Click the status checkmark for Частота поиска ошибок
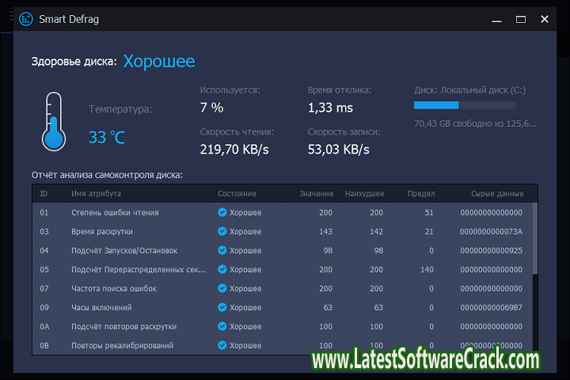 (x=222, y=288)
